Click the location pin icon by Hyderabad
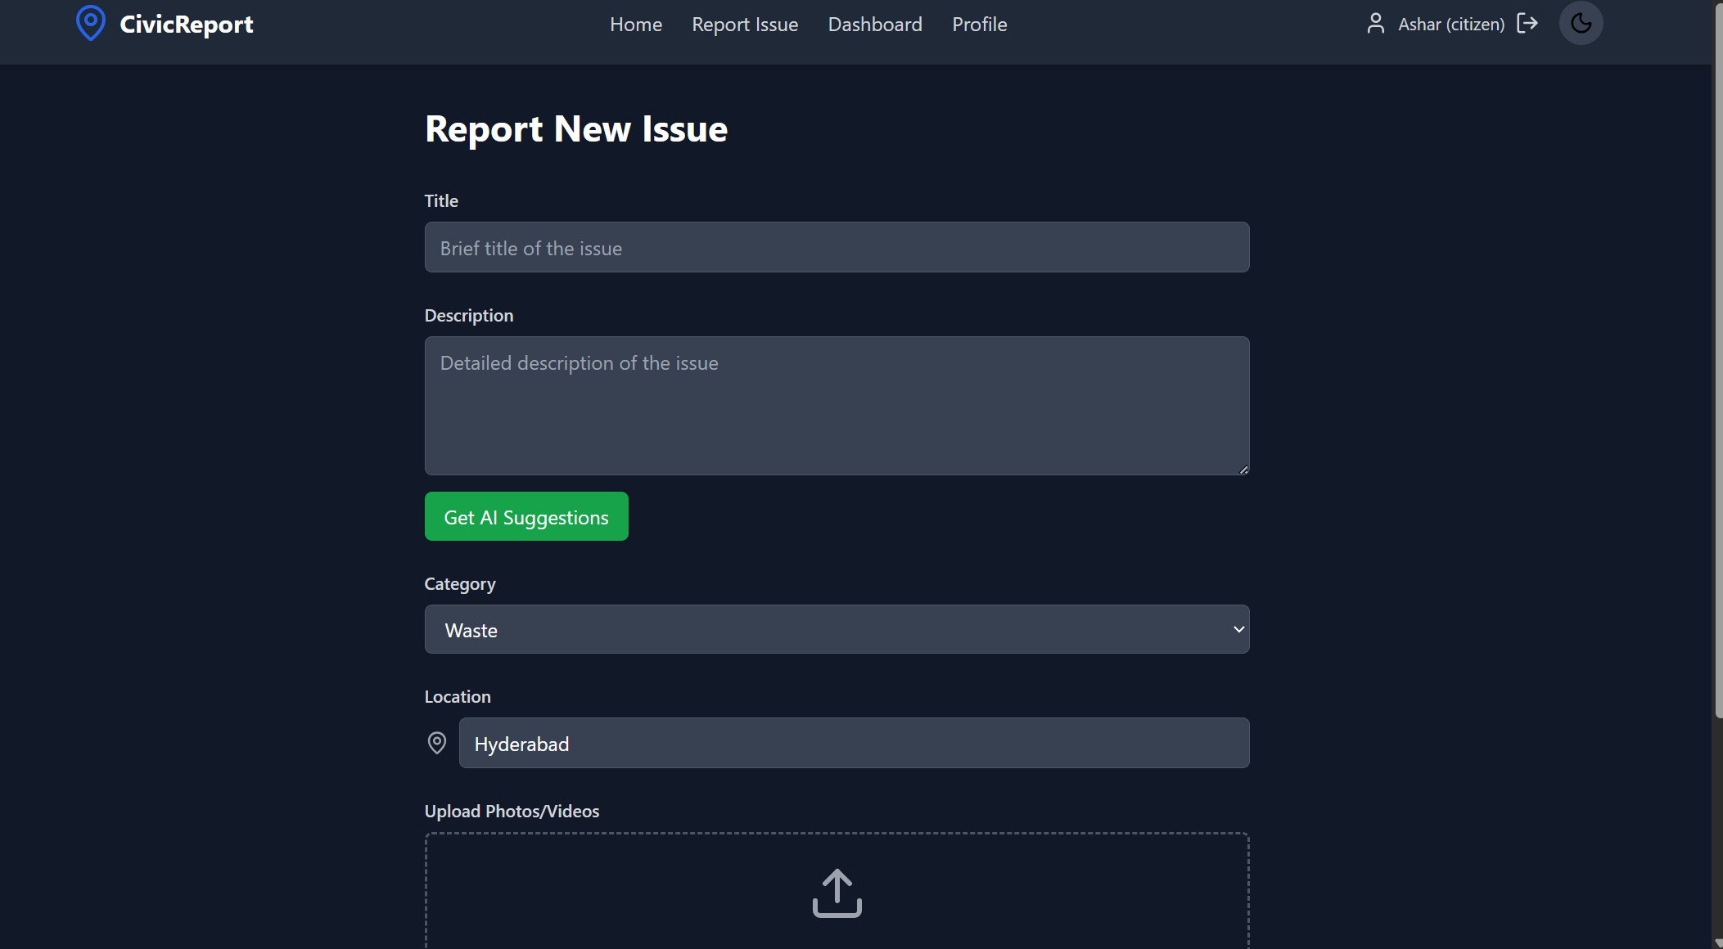1723x949 pixels. (437, 743)
